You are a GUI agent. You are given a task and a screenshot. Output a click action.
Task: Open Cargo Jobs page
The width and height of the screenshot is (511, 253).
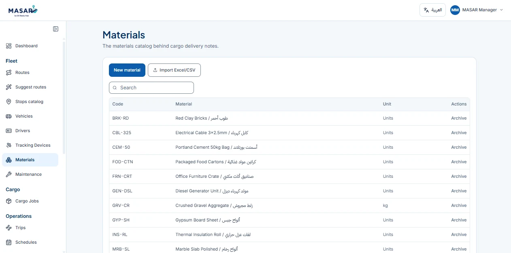click(x=30, y=201)
